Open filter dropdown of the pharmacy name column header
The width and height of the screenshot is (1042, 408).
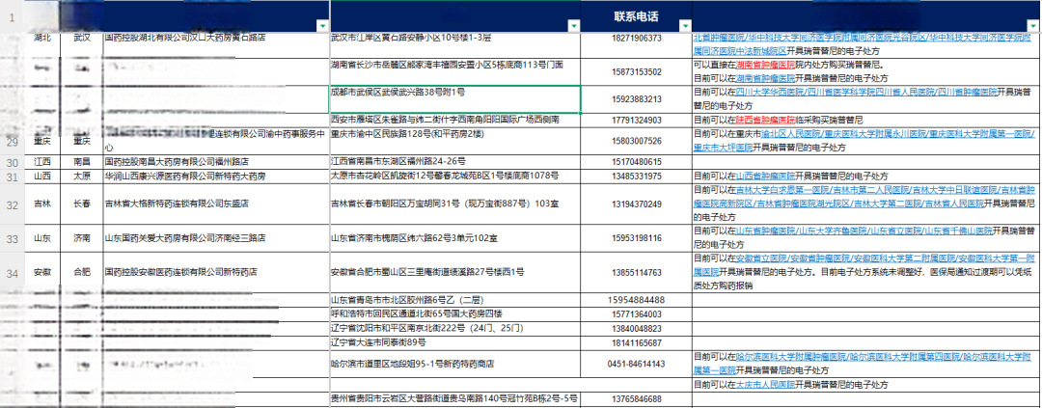[x=322, y=26]
